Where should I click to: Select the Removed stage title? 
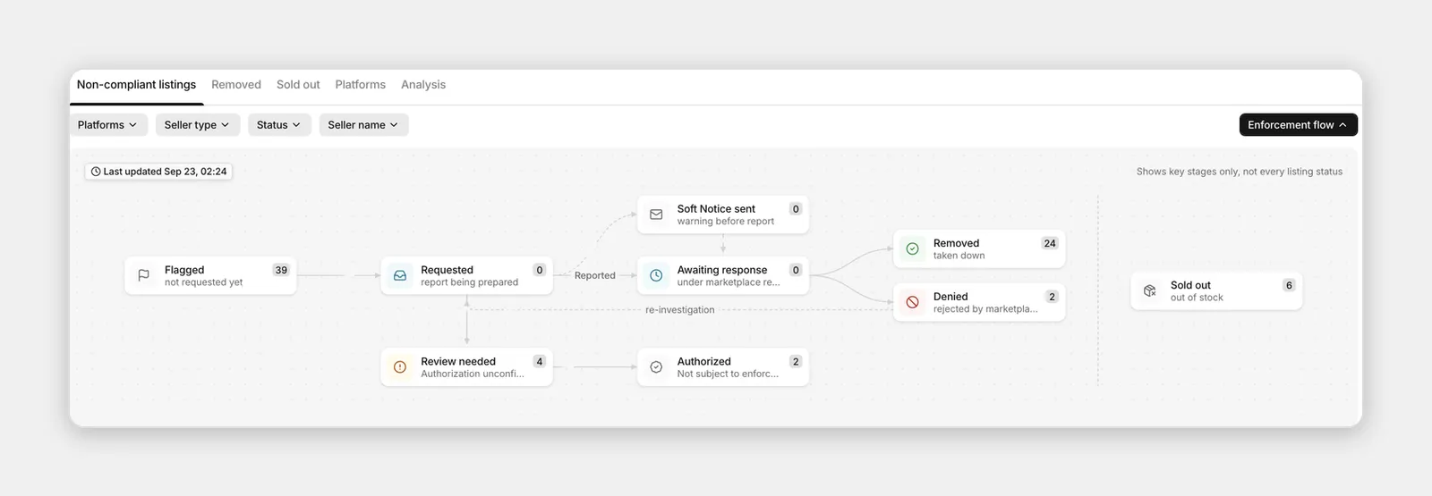tap(956, 243)
